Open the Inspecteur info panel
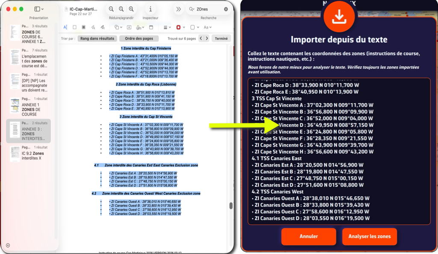The width and height of the screenshot is (438, 254). pyautogui.click(x=150, y=9)
